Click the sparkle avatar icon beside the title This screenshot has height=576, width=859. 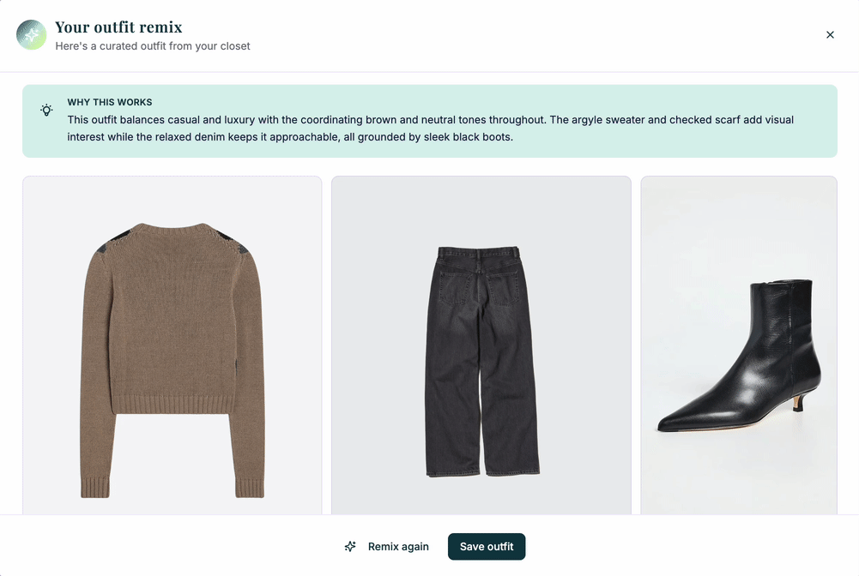[x=32, y=35]
